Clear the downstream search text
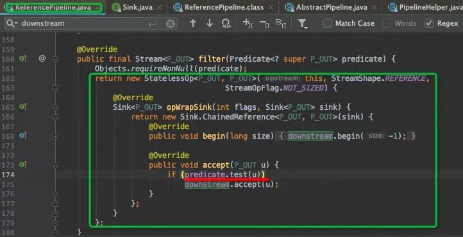 coord(171,24)
